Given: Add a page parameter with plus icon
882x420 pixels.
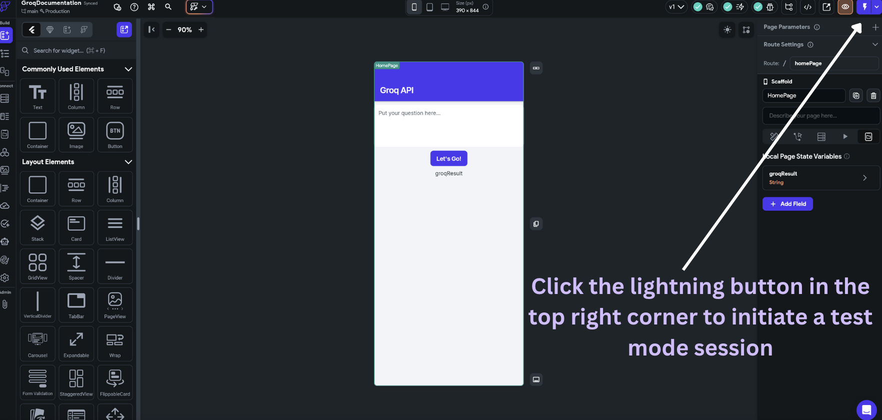Looking at the screenshot, I should point(875,27).
